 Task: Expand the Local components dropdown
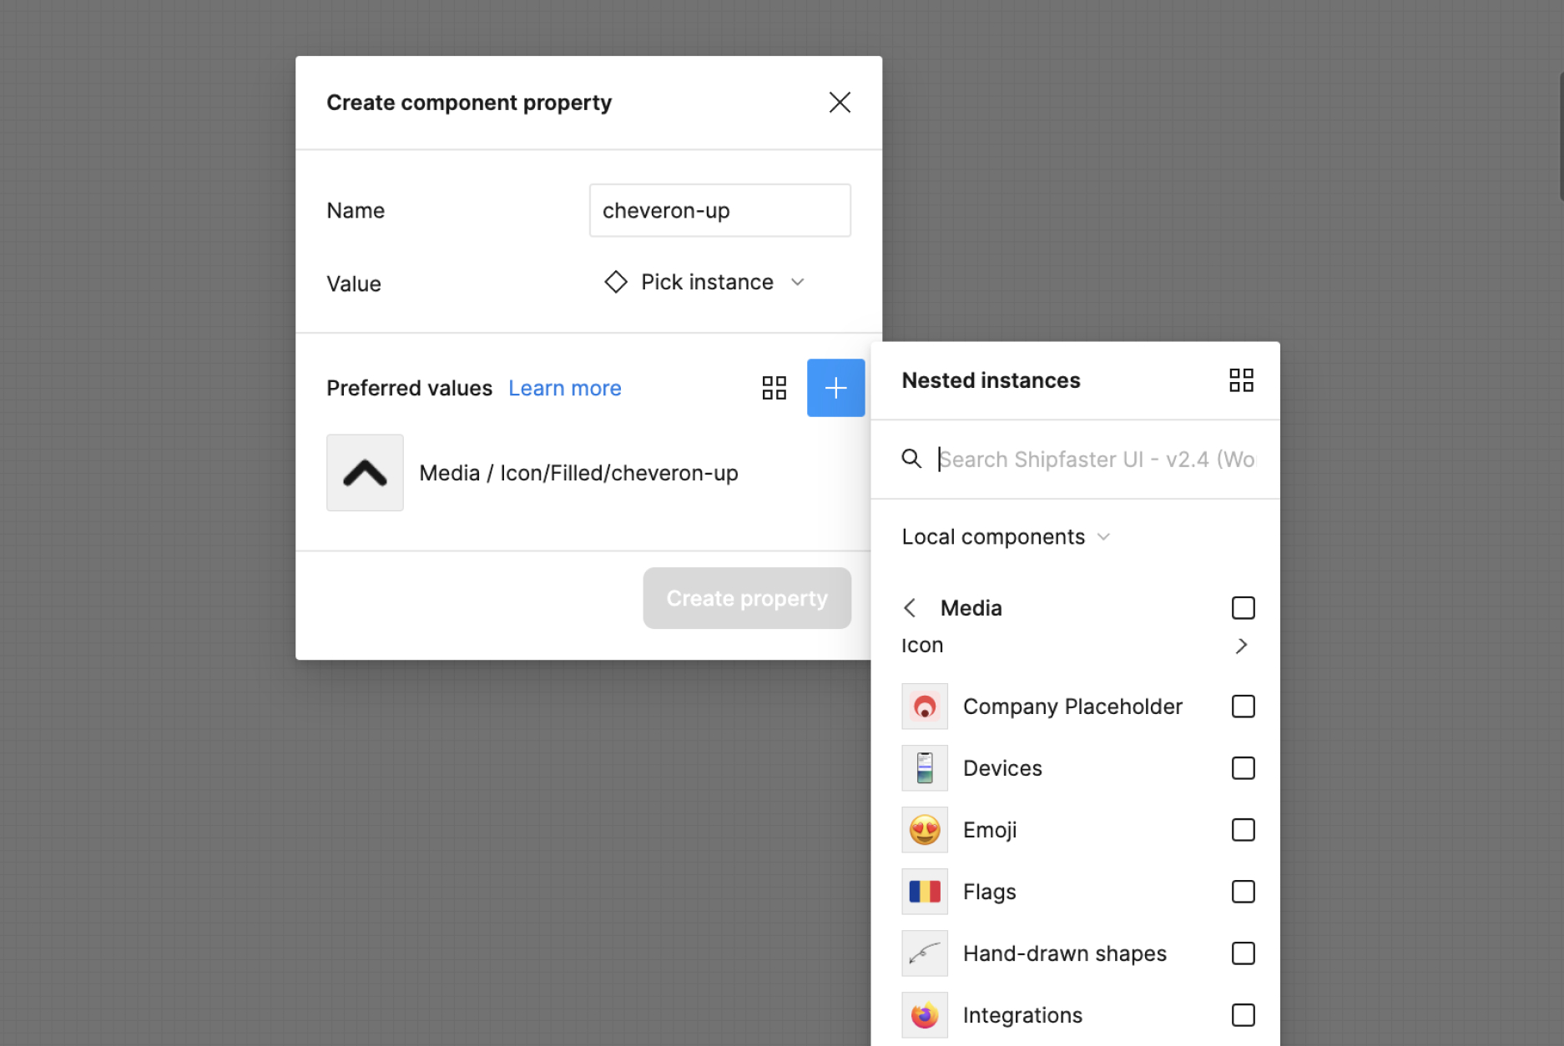pyautogui.click(x=1006, y=536)
